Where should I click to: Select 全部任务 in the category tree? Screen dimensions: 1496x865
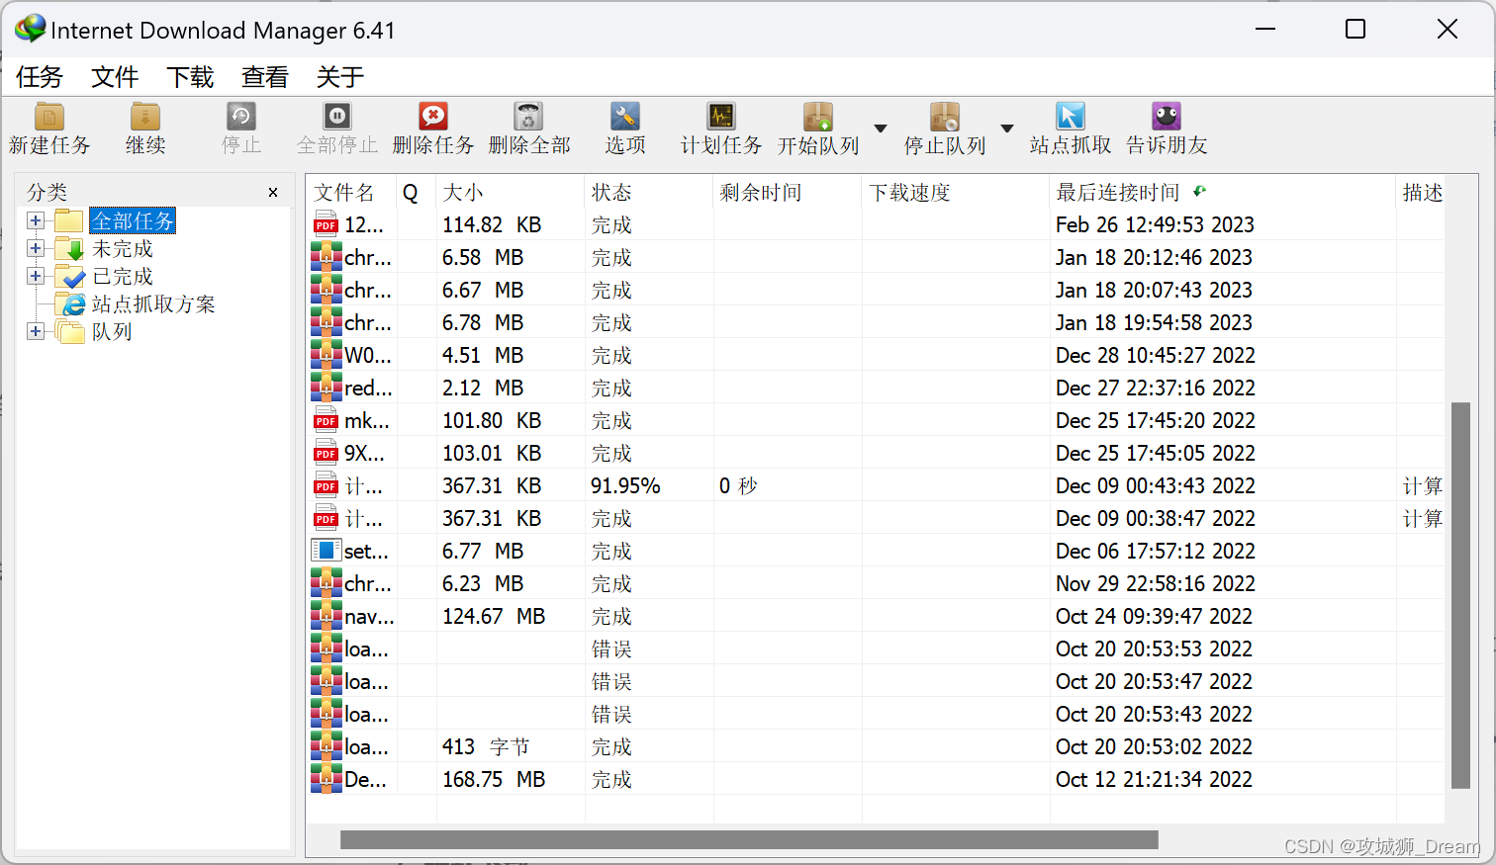click(x=133, y=220)
